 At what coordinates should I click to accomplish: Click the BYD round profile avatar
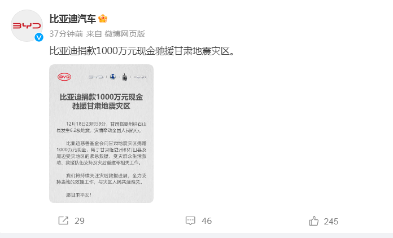click(27, 26)
